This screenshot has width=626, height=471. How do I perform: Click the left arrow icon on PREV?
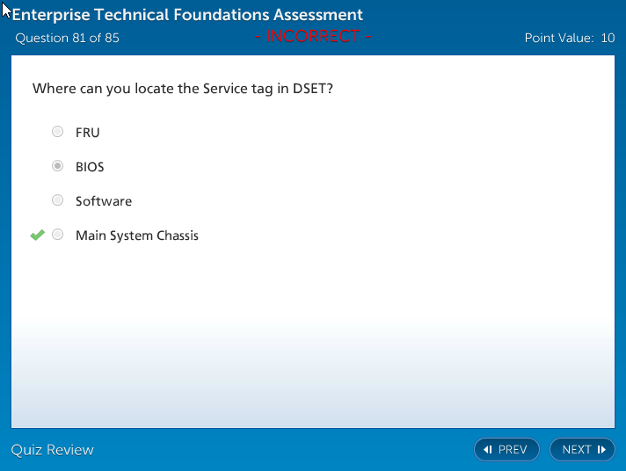(487, 450)
